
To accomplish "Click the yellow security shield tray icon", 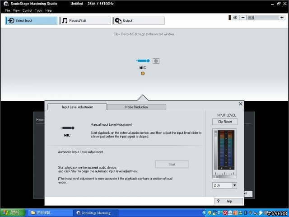I will coord(210,213).
